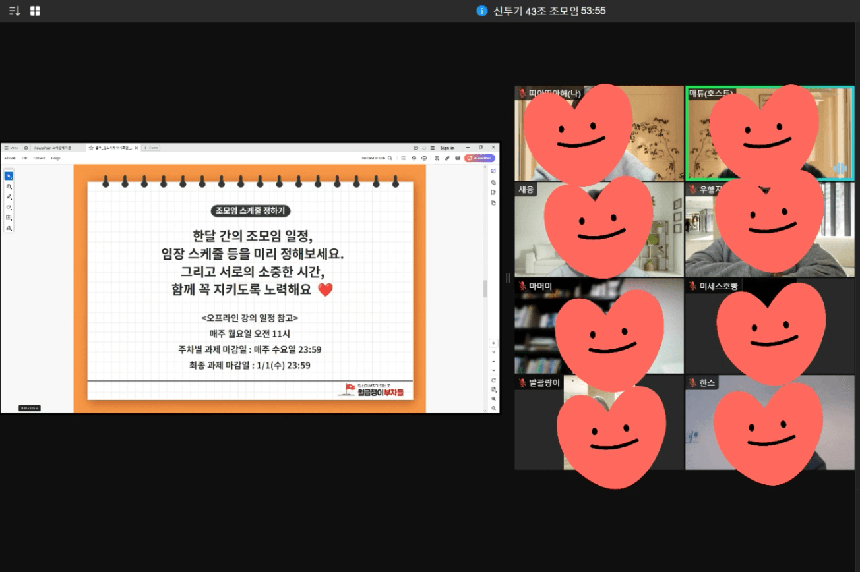Click the next page down chevron
This screenshot has width=860, height=572.
tap(493, 370)
